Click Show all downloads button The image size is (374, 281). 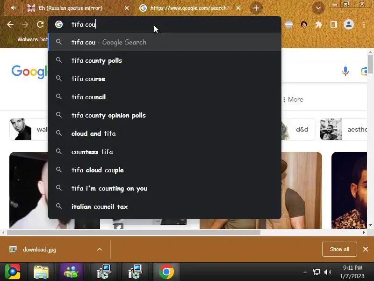point(339,249)
